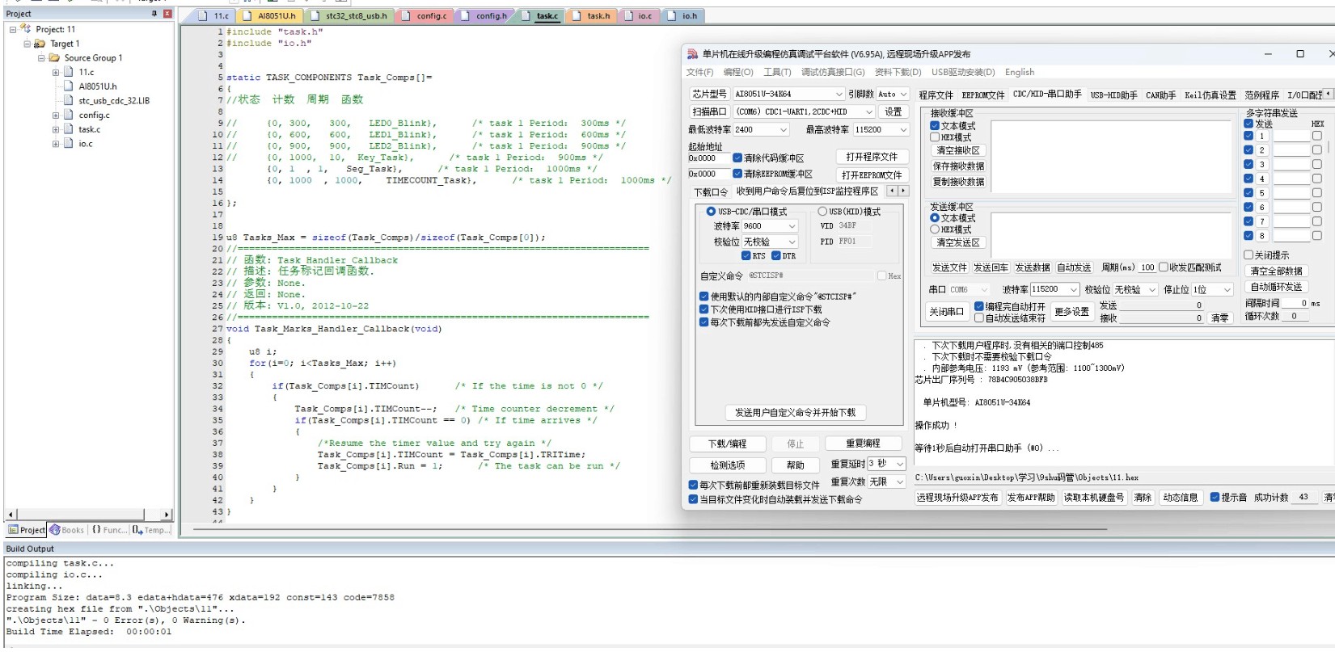
Task: Select the USB(HID) mode radio button
Action: (x=822, y=212)
